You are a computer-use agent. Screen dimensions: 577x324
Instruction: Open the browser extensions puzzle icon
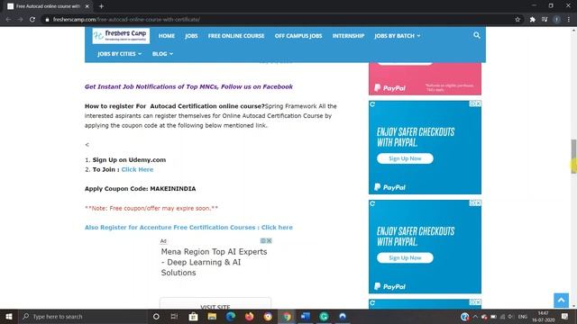532,19
